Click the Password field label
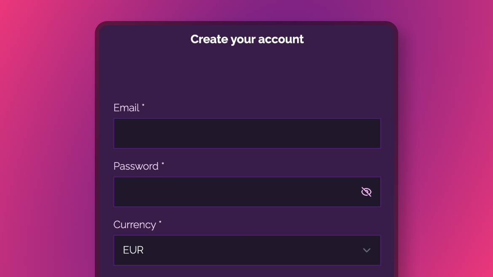 coord(136,166)
